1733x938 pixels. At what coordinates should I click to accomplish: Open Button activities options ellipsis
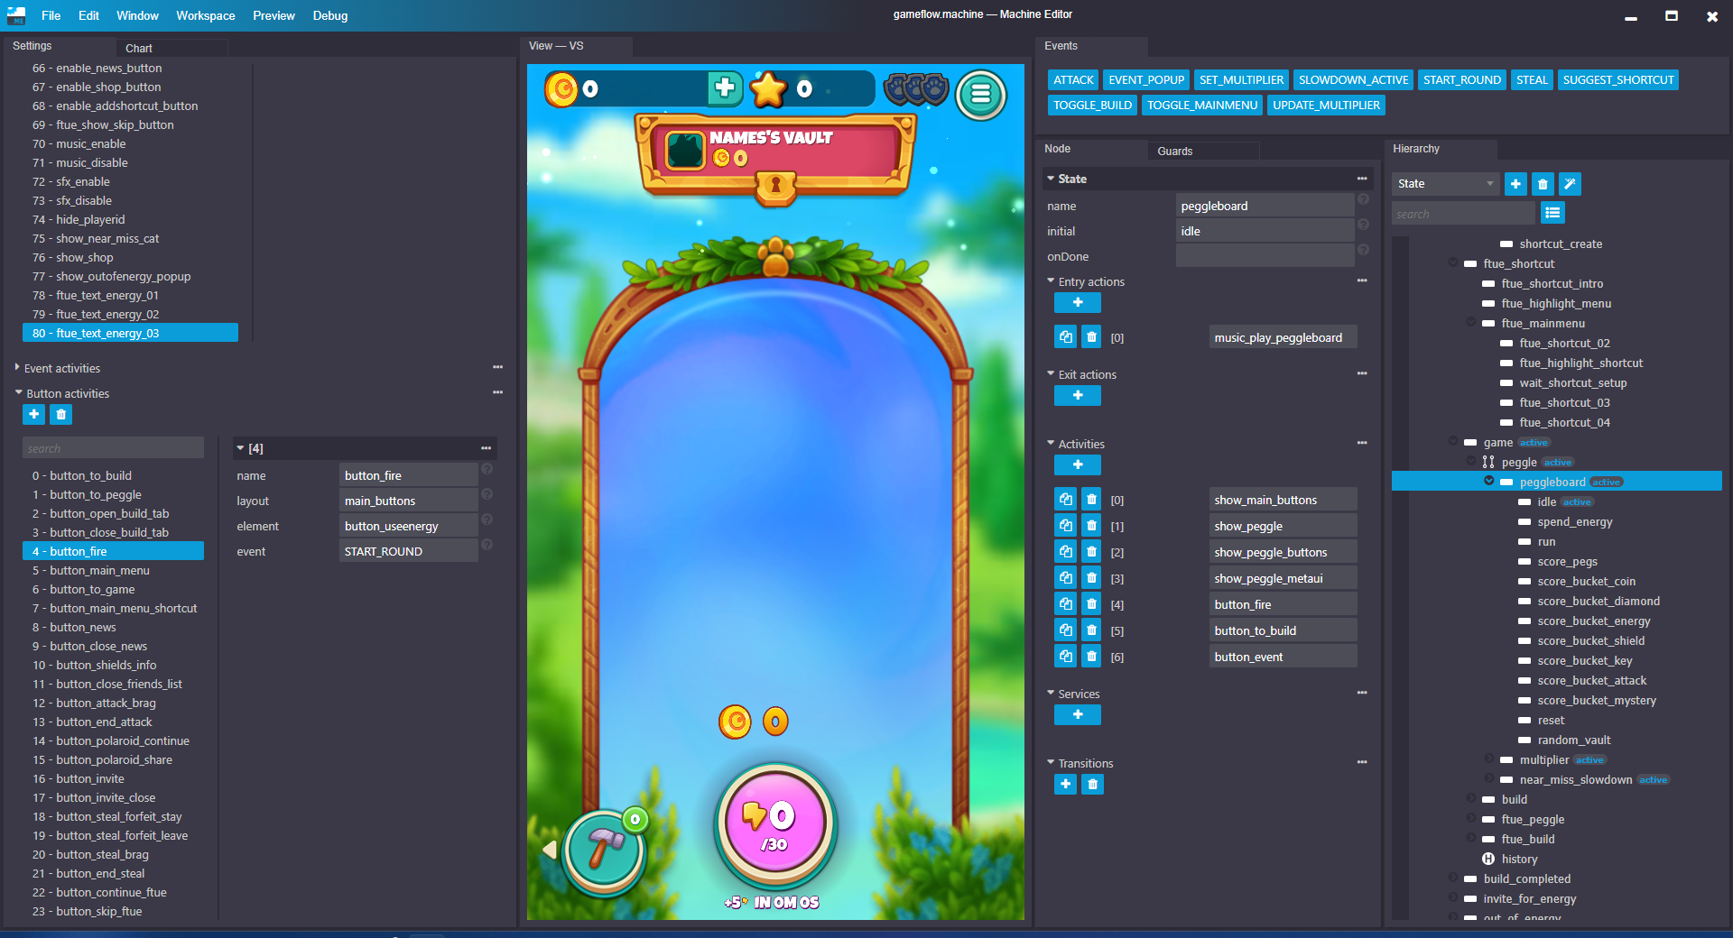pos(497,392)
